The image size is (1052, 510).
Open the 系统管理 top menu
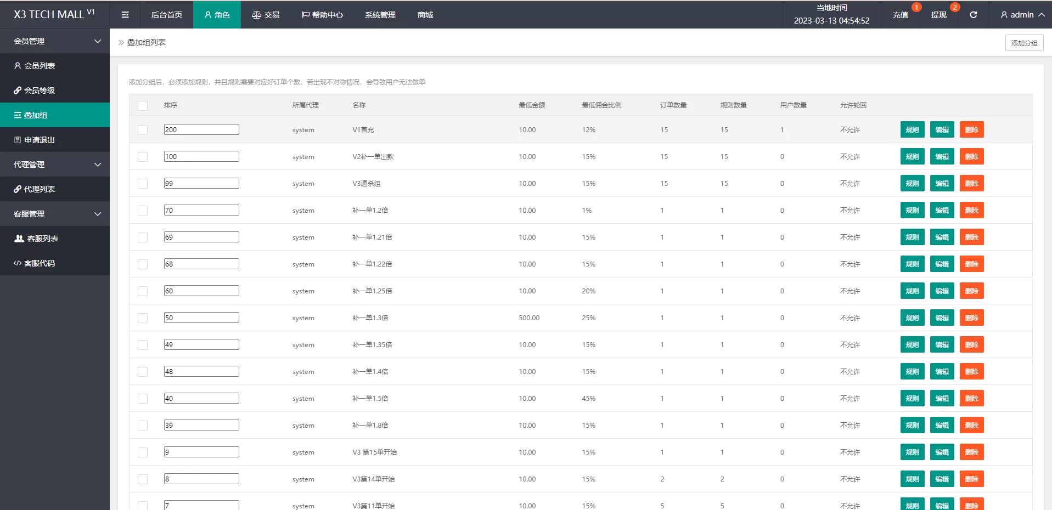click(x=380, y=15)
